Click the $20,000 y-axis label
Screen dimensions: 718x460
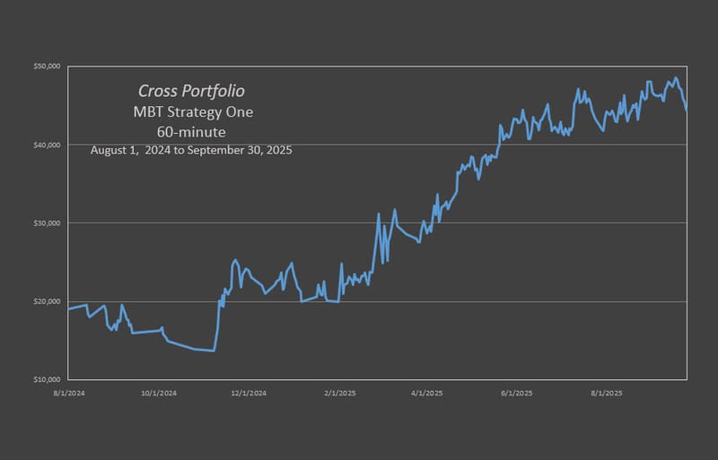coord(47,301)
